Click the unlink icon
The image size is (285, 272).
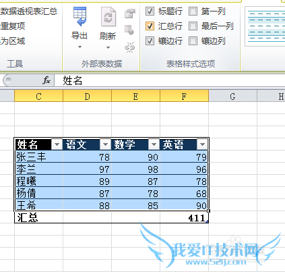pyautogui.click(x=129, y=47)
